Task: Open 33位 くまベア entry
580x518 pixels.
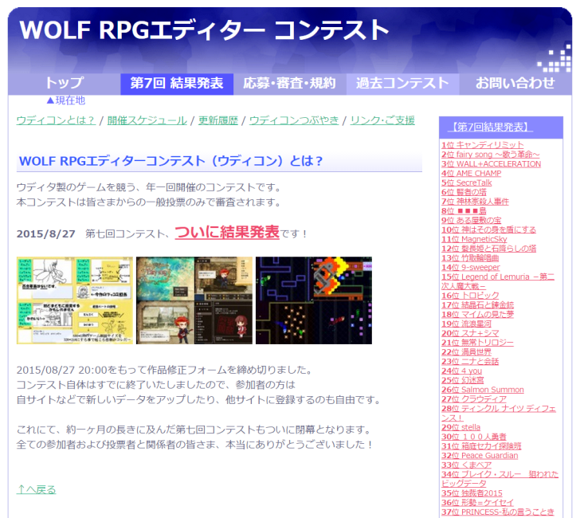Action: pyautogui.click(x=466, y=465)
